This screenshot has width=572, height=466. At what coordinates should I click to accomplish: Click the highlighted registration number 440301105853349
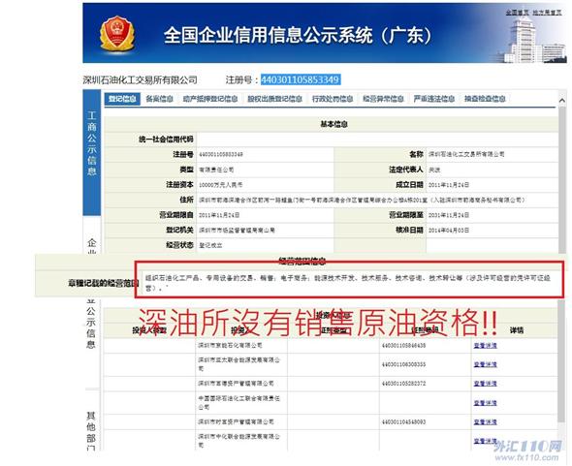[x=301, y=79]
